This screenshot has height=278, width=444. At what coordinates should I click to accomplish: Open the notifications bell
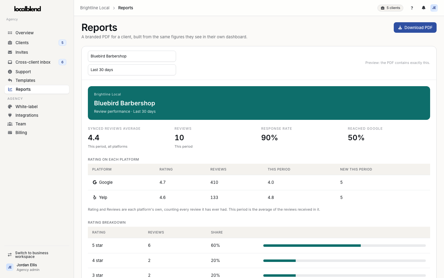(424, 8)
